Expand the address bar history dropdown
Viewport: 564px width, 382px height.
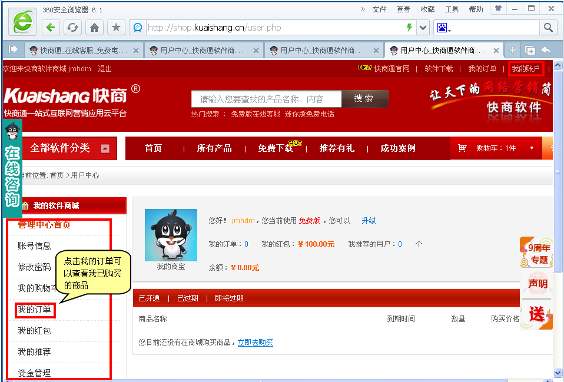[423, 28]
